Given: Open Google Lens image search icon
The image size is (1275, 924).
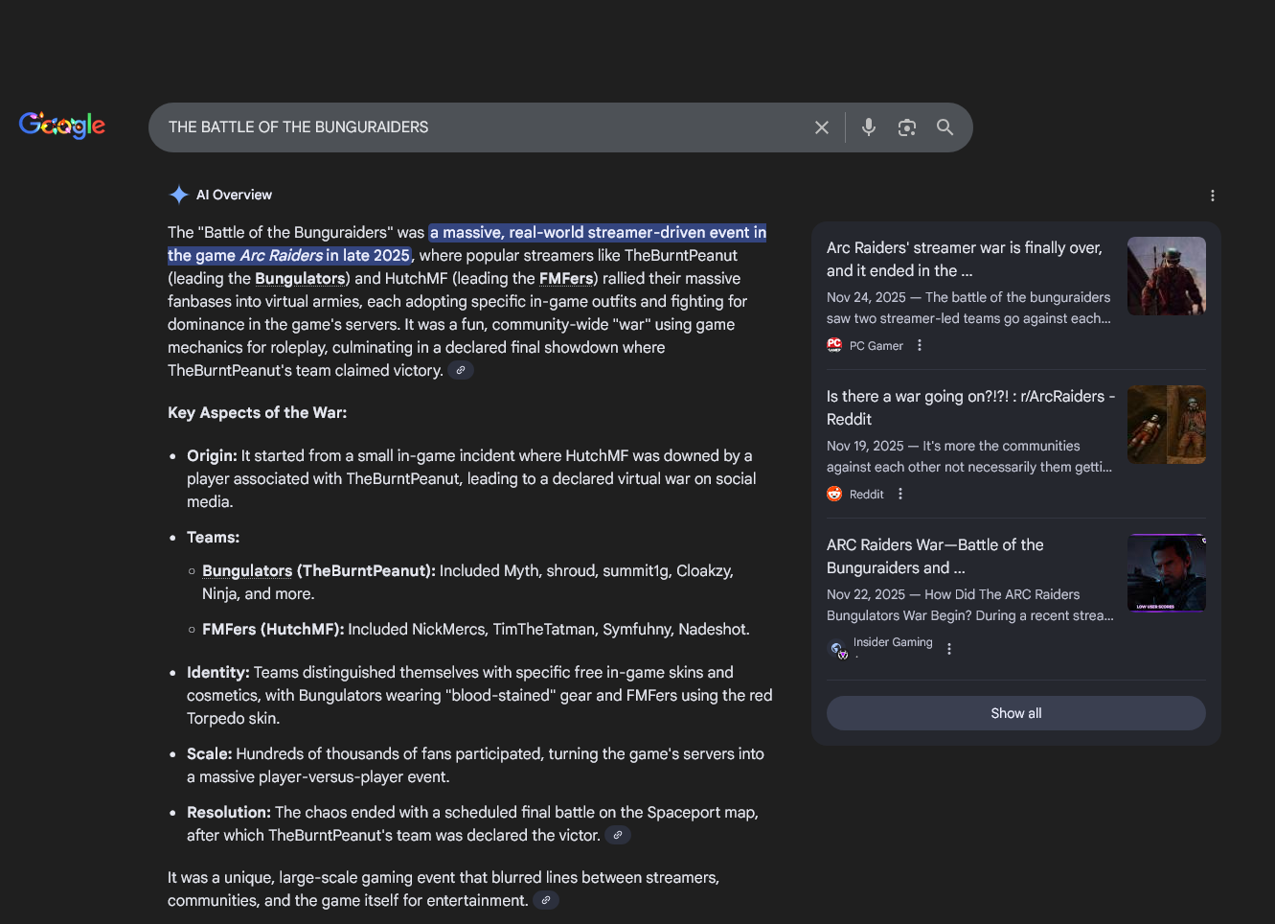Looking at the screenshot, I should pyautogui.click(x=907, y=127).
